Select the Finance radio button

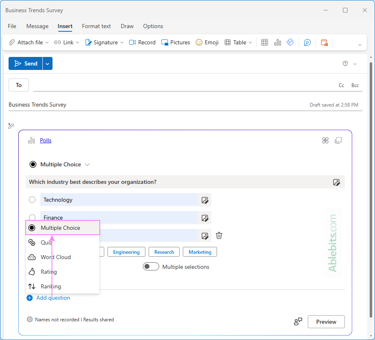(x=32, y=218)
